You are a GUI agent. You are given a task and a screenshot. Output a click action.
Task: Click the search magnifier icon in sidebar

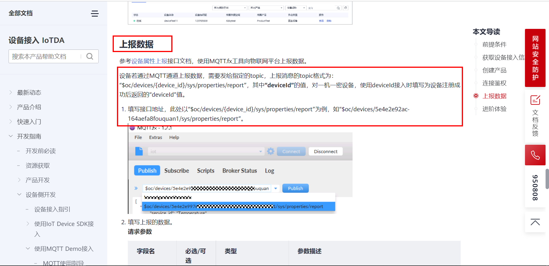click(x=90, y=56)
